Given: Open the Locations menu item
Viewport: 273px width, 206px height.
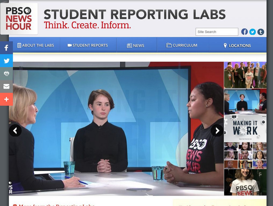Looking at the screenshot, I should pyautogui.click(x=237, y=46).
